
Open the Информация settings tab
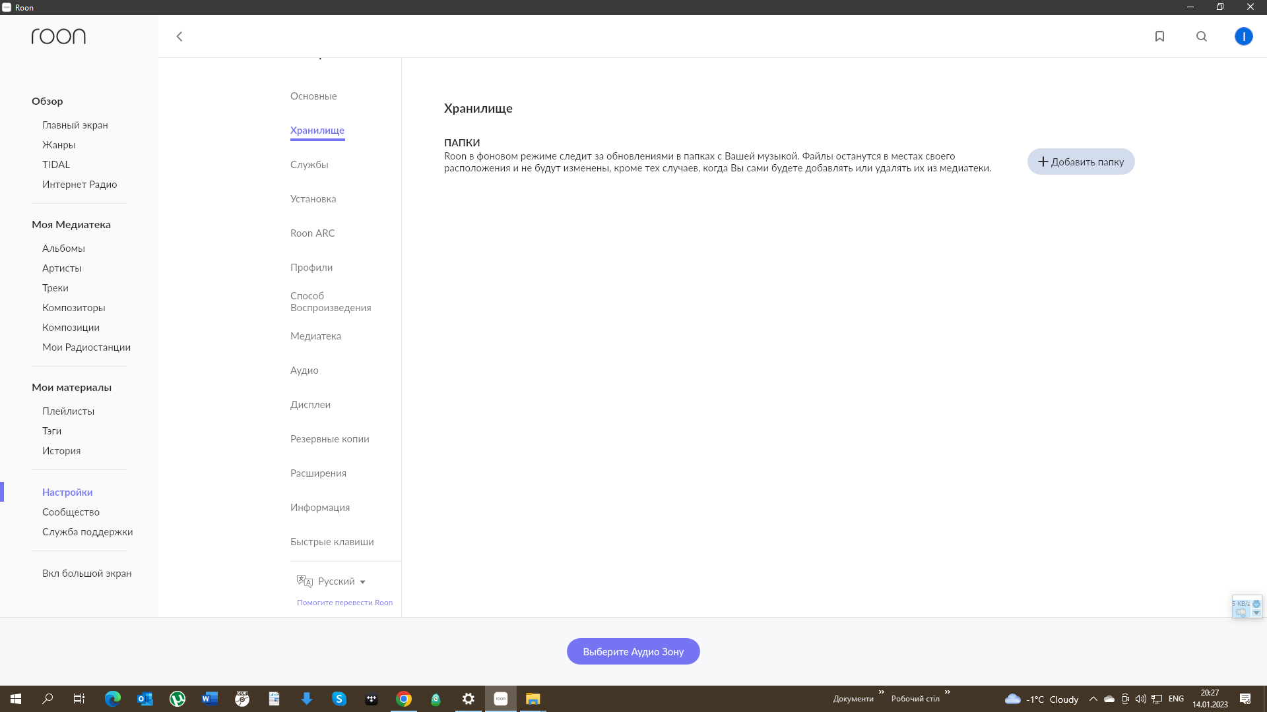click(x=320, y=507)
